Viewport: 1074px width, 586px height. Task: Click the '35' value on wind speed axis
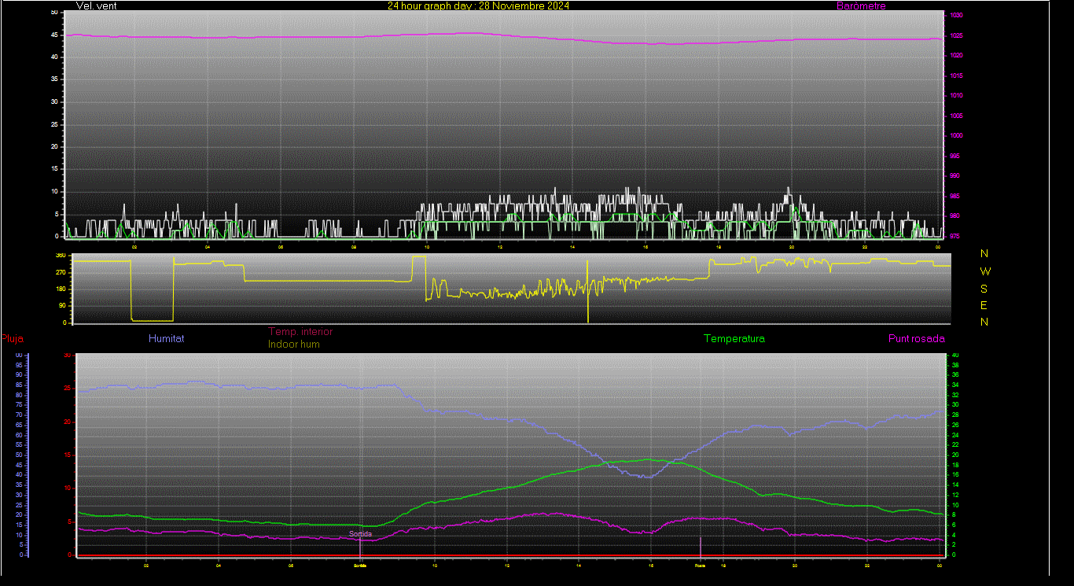53,79
